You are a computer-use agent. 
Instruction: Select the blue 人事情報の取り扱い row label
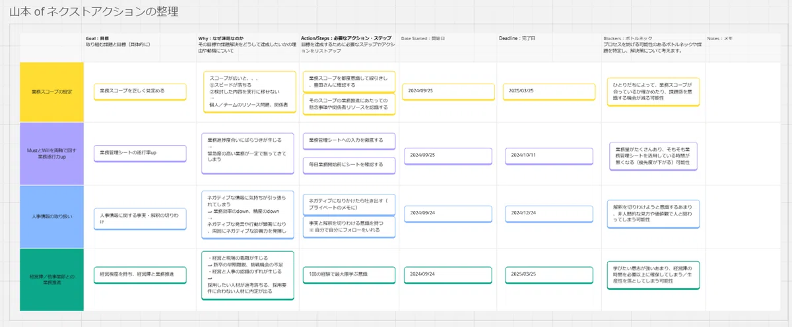52,216
